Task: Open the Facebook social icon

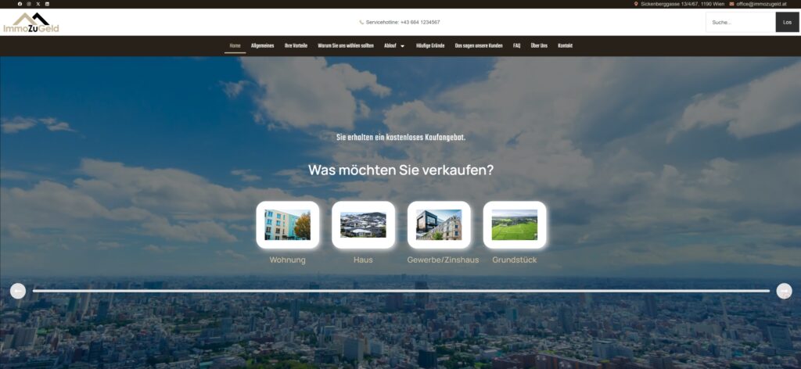Action: (x=20, y=4)
